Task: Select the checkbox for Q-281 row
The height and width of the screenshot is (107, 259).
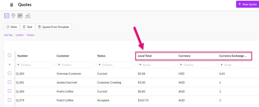Action: tap(10, 82)
